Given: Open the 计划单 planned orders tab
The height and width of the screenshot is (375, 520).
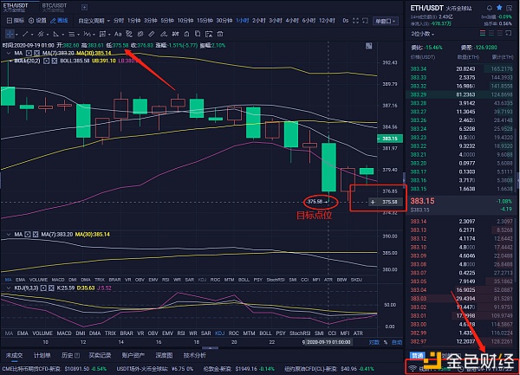Looking at the screenshot, I should point(42,355).
